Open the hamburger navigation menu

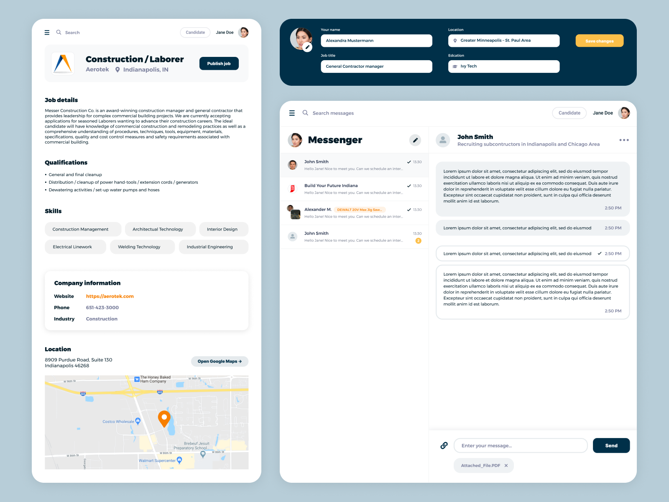click(x=47, y=32)
